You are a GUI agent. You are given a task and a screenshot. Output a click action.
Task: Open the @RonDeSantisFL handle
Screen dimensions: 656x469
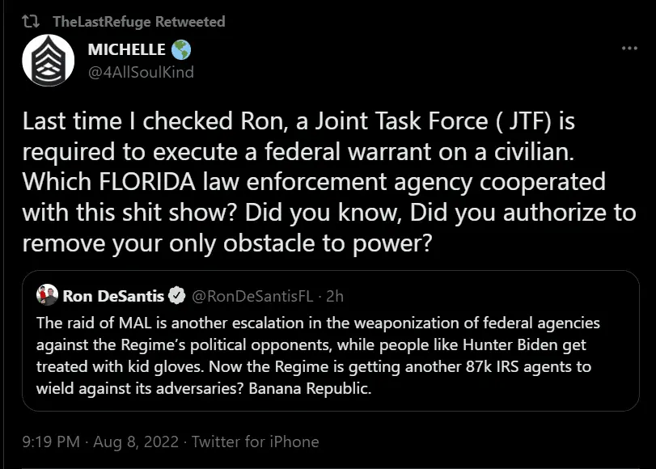[x=252, y=295]
